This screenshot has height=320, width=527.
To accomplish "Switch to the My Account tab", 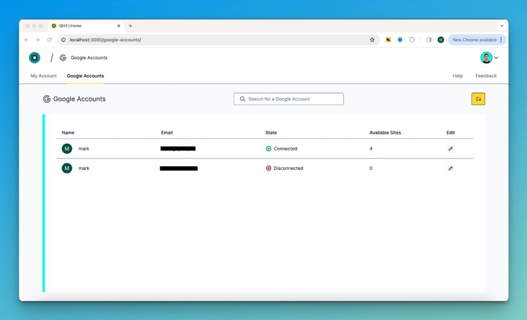I will click(43, 76).
